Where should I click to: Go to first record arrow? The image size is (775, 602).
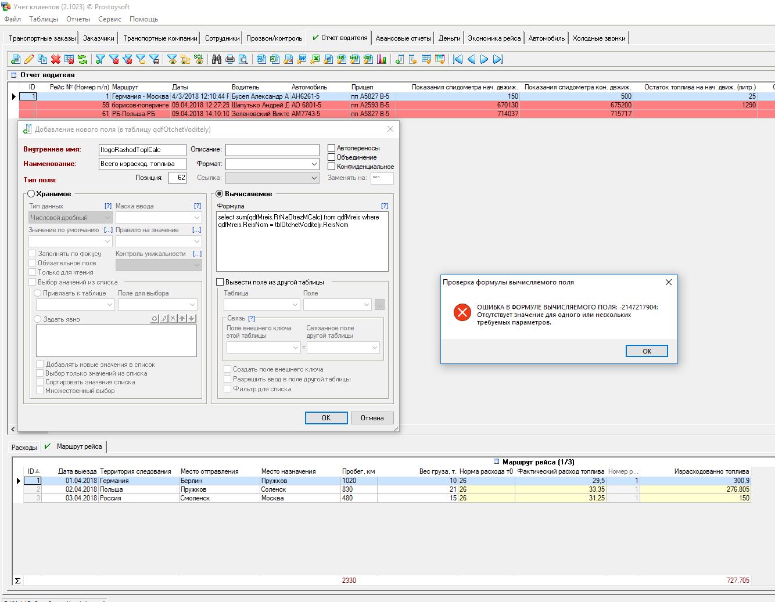point(458,59)
